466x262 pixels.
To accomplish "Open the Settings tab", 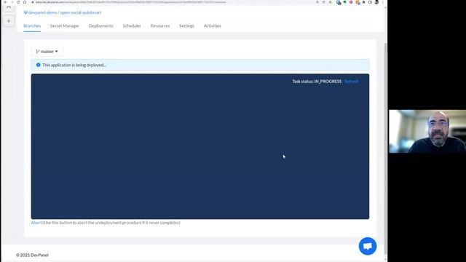I will (x=186, y=26).
